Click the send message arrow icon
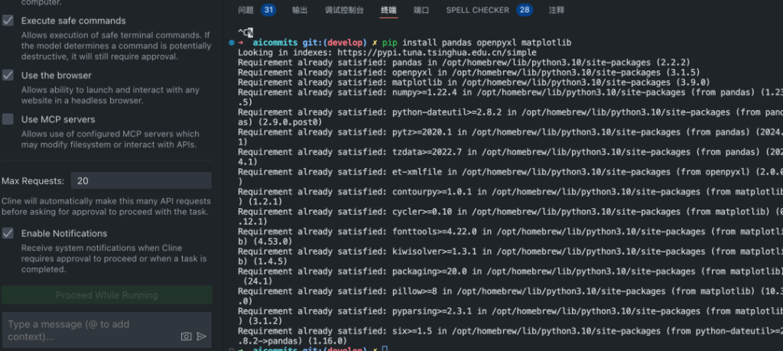Screen dimensions: 783x351 pos(202,336)
